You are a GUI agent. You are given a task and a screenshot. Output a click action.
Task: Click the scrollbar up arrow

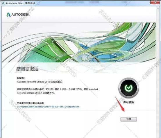tap(158, 8)
